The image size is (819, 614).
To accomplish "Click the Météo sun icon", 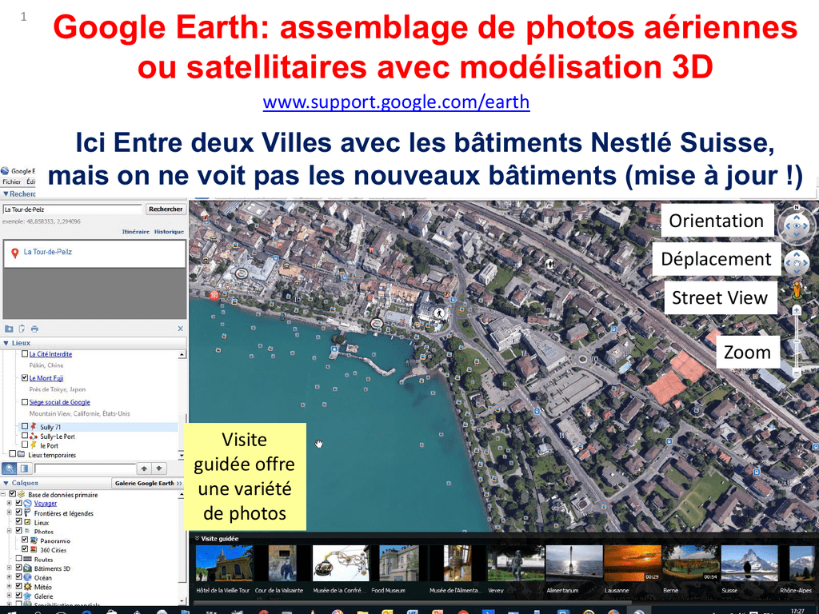I will click(x=28, y=587).
